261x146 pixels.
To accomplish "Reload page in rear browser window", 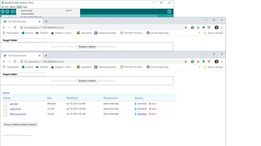I will click(x=15, y=28).
